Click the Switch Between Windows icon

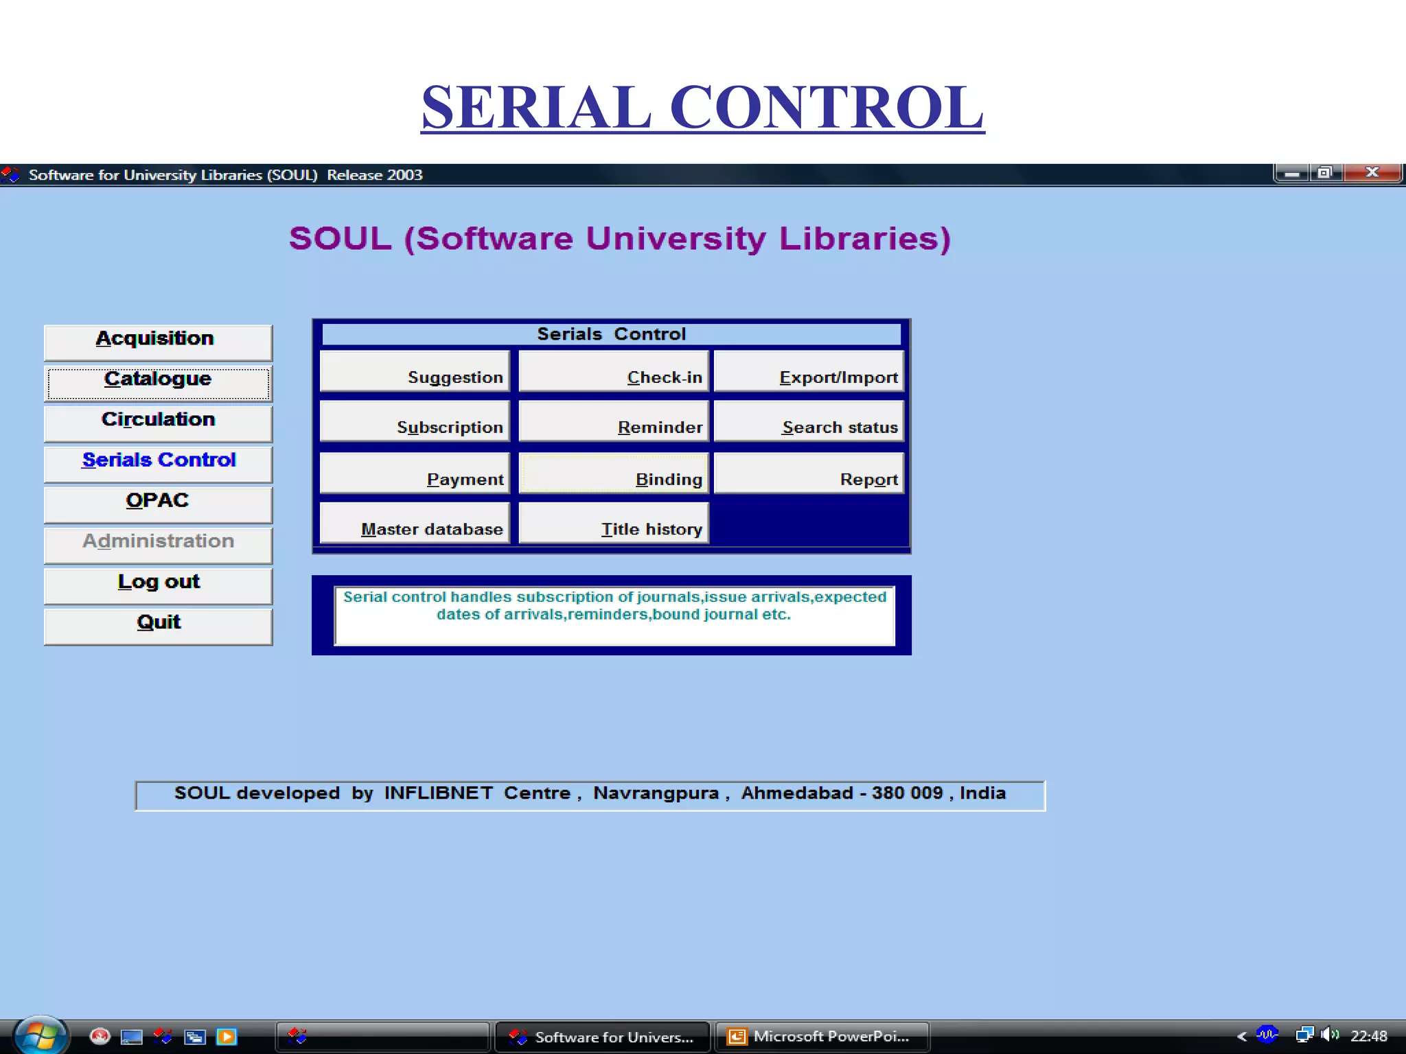tap(195, 1036)
